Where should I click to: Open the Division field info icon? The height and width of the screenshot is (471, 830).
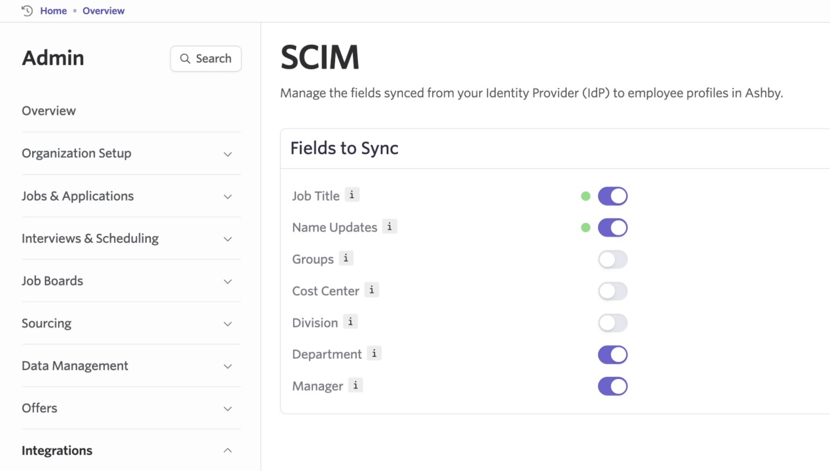pyautogui.click(x=350, y=322)
